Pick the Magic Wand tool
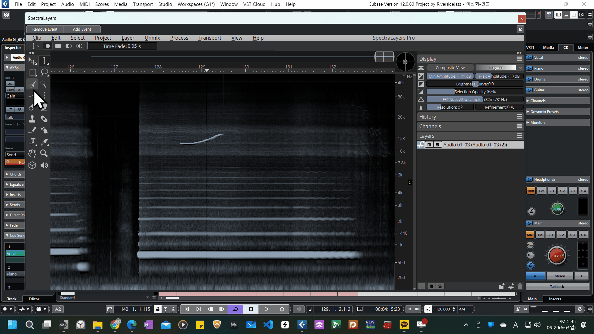The width and height of the screenshot is (594, 334). 44,84
